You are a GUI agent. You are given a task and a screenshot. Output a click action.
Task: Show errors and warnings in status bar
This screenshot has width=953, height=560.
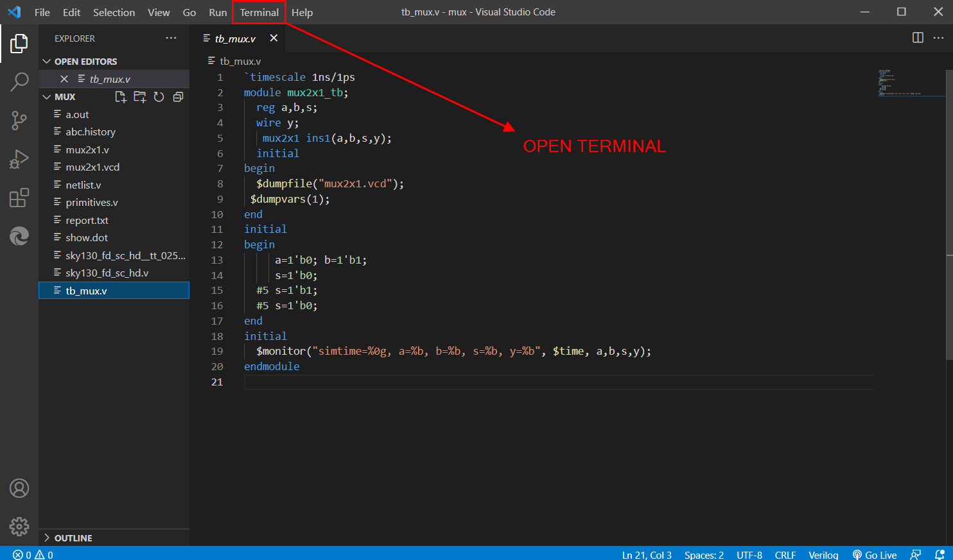click(33, 555)
